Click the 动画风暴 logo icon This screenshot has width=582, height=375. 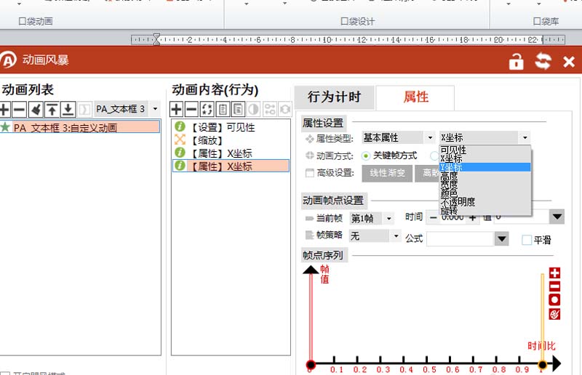9,60
